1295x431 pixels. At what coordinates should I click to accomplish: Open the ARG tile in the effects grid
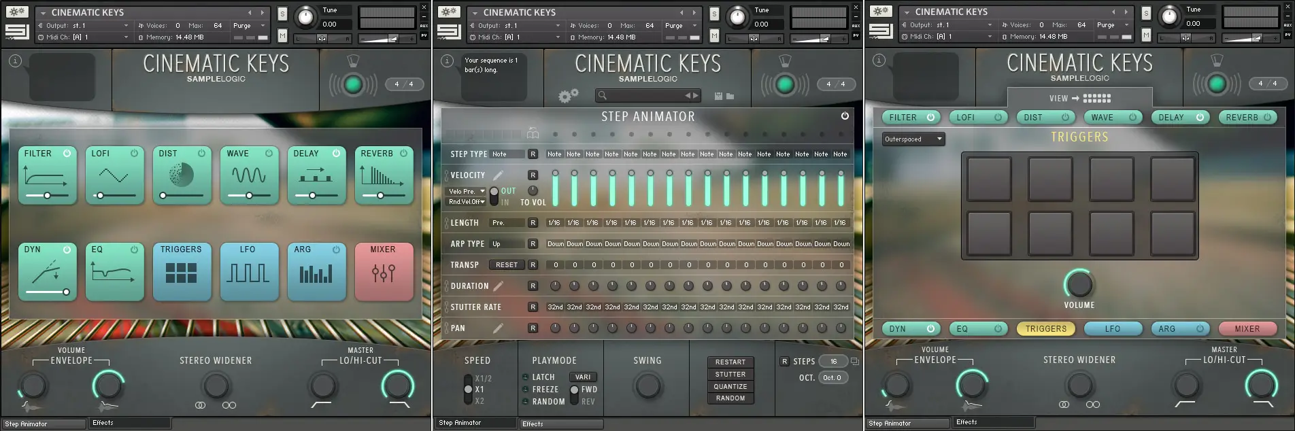[316, 272]
